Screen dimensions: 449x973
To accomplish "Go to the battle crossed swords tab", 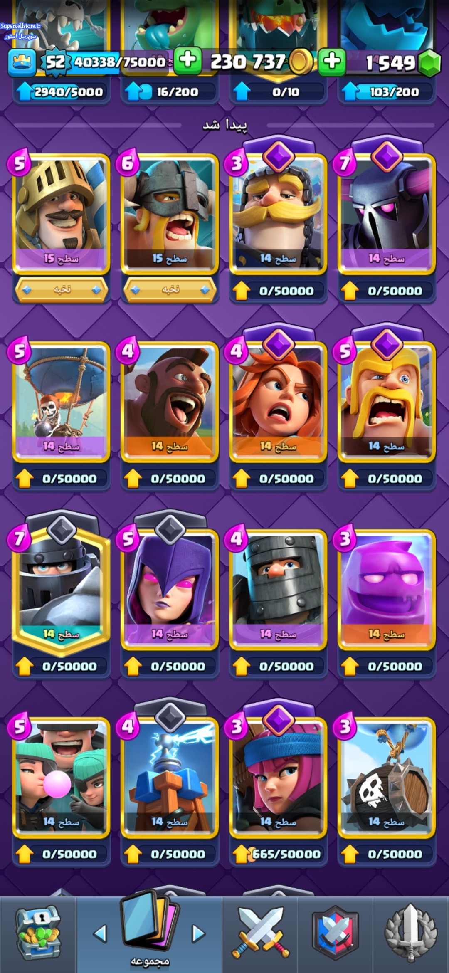I will [x=260, y=932].
